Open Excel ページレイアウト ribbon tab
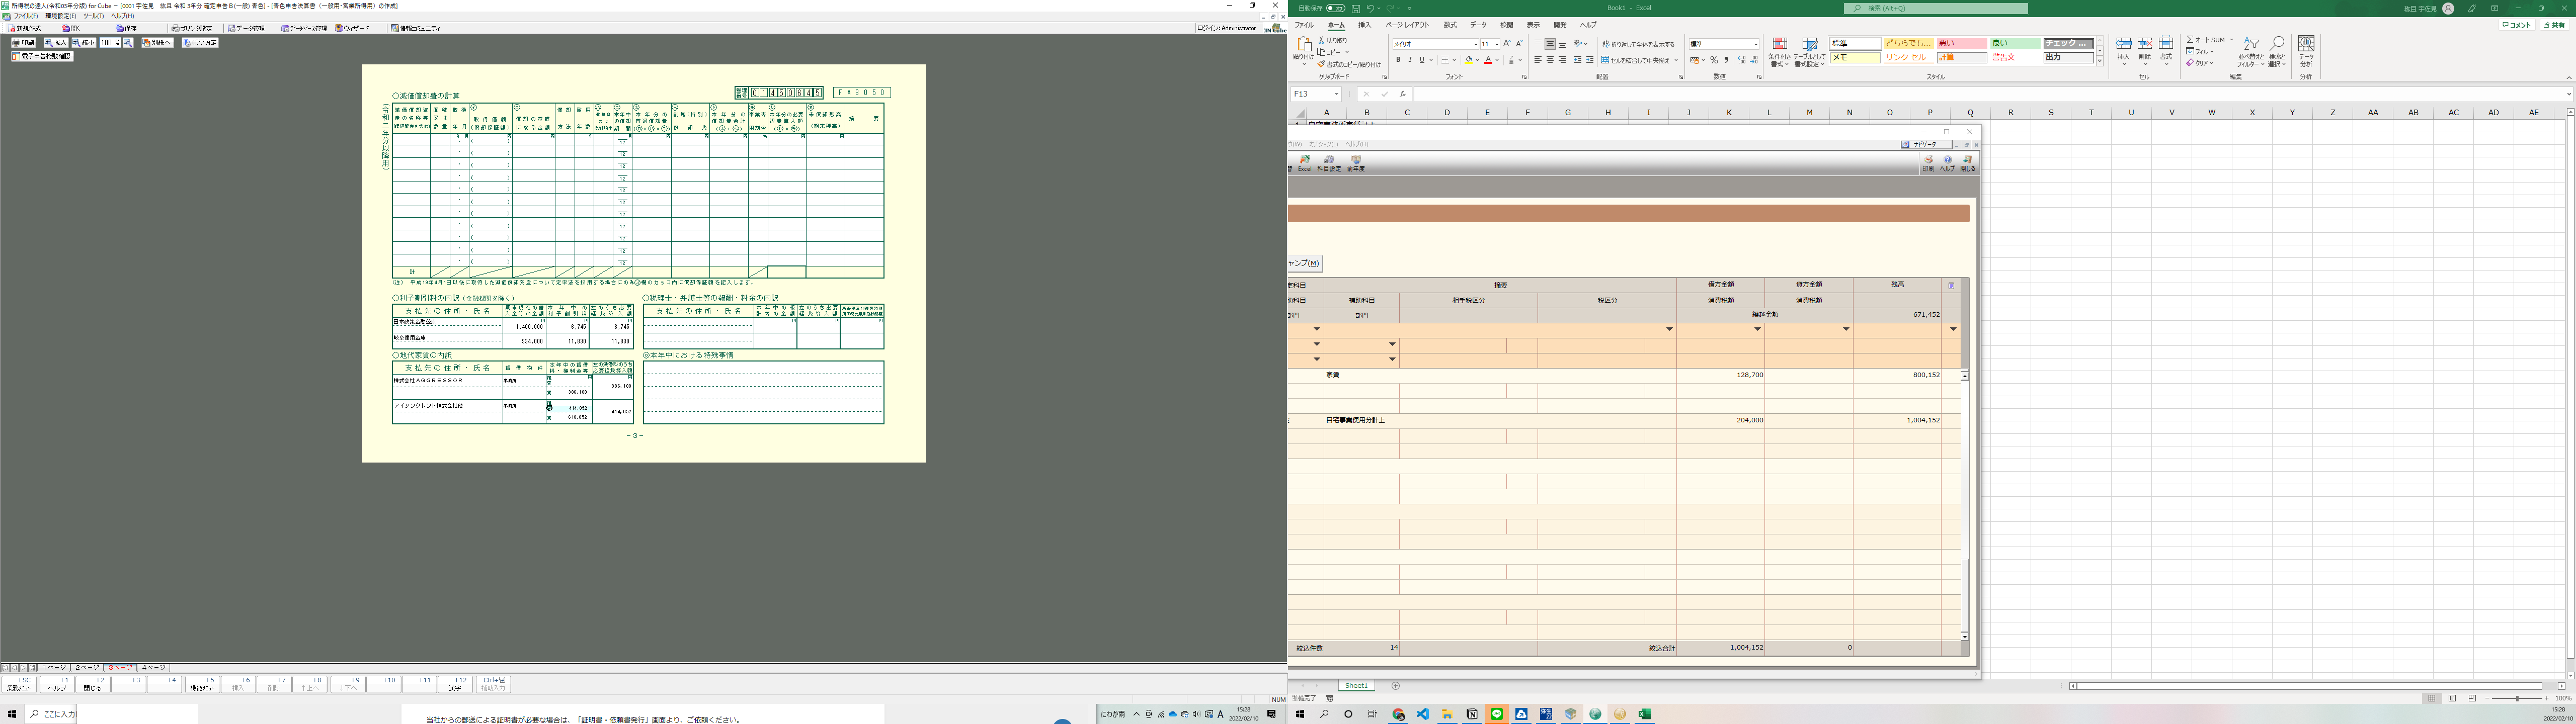 tap(1407, 25)
